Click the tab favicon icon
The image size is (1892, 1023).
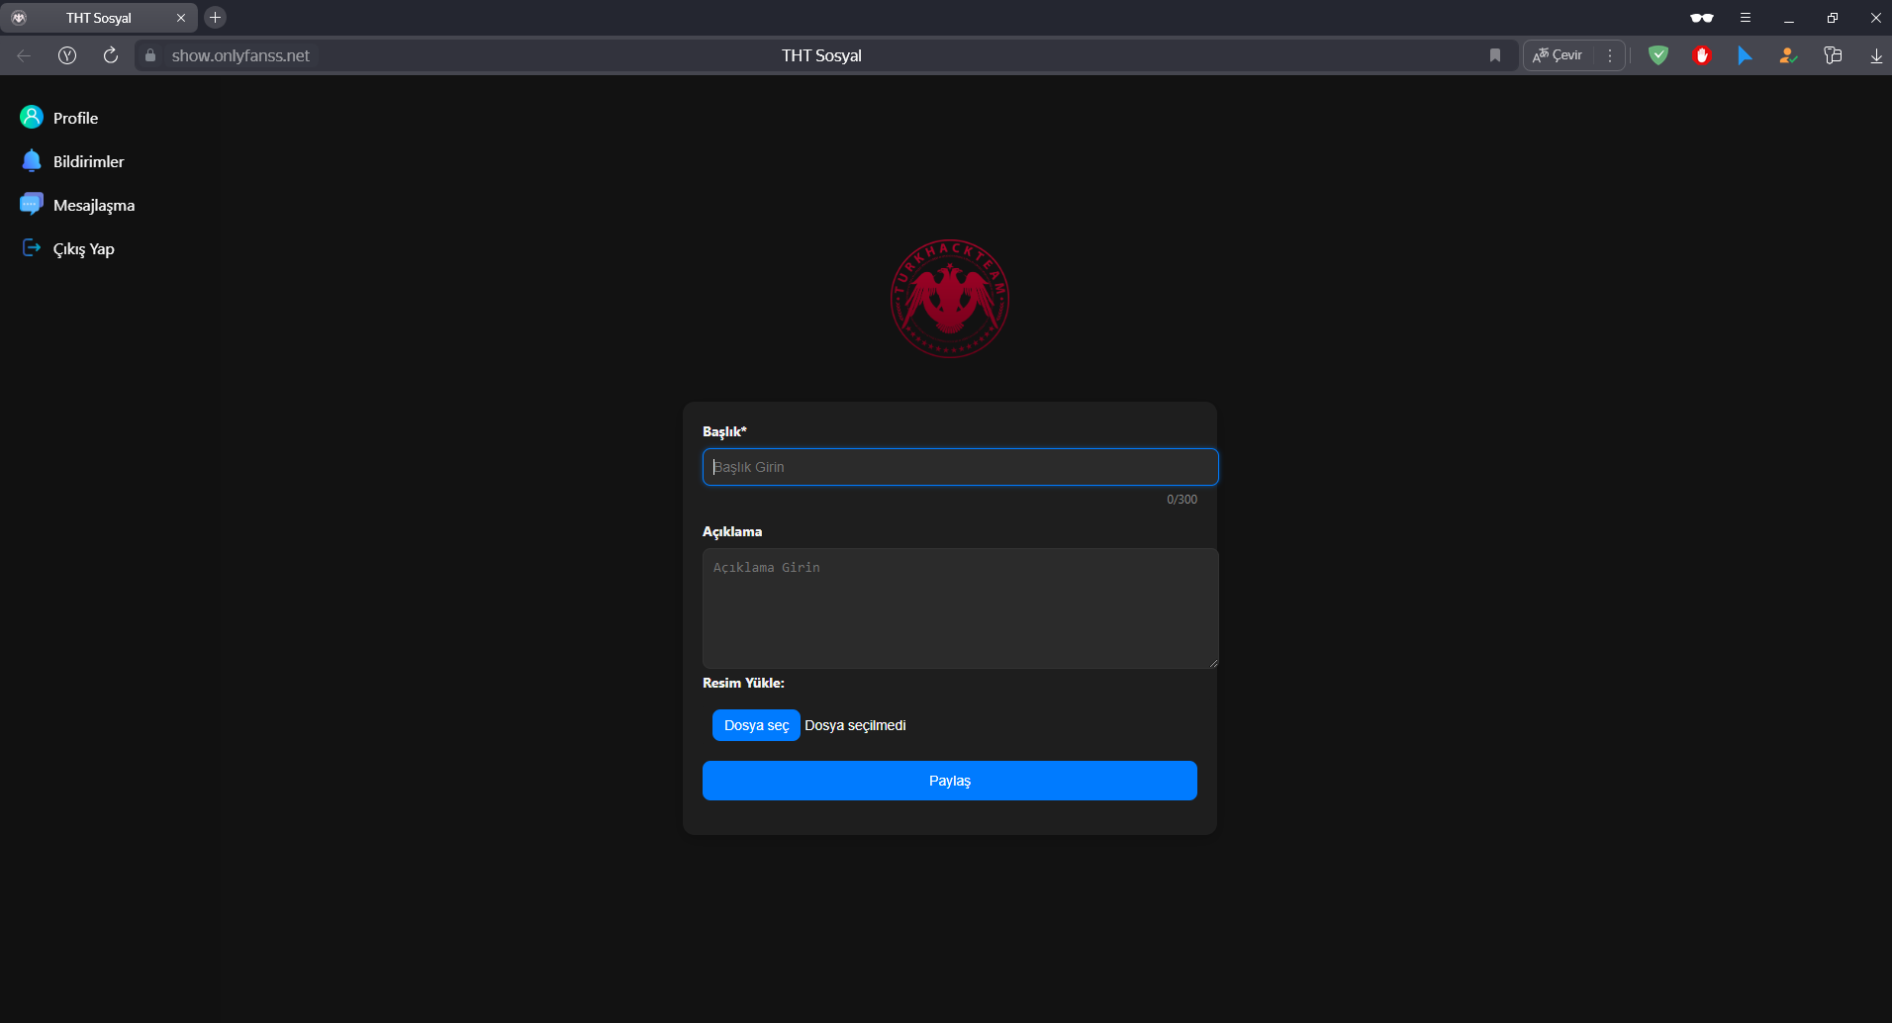coord(19,18)
